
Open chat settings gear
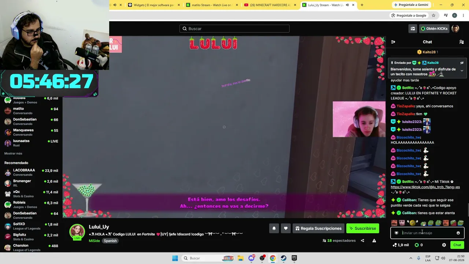tap(444, 245)
